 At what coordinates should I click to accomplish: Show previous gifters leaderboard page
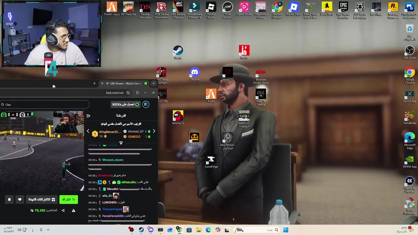click(88, 131)
